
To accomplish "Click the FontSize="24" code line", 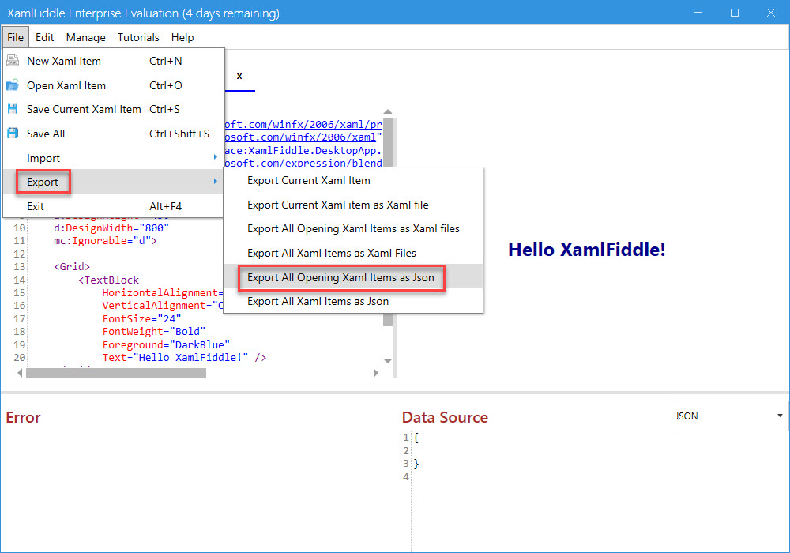I will point(141,318).
